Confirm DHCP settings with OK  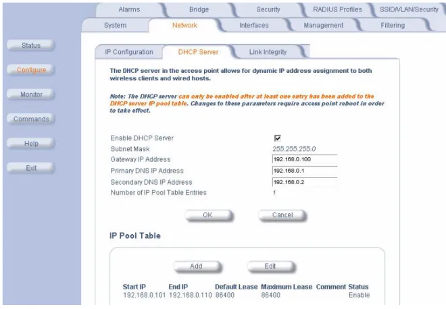point(209,215)
